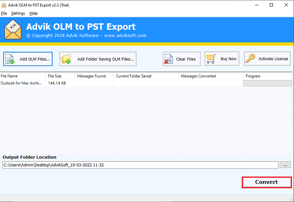Click the File Size column header
Image resolution: width=294 pixels, height=202 pixels.
(x=60, y=76)
